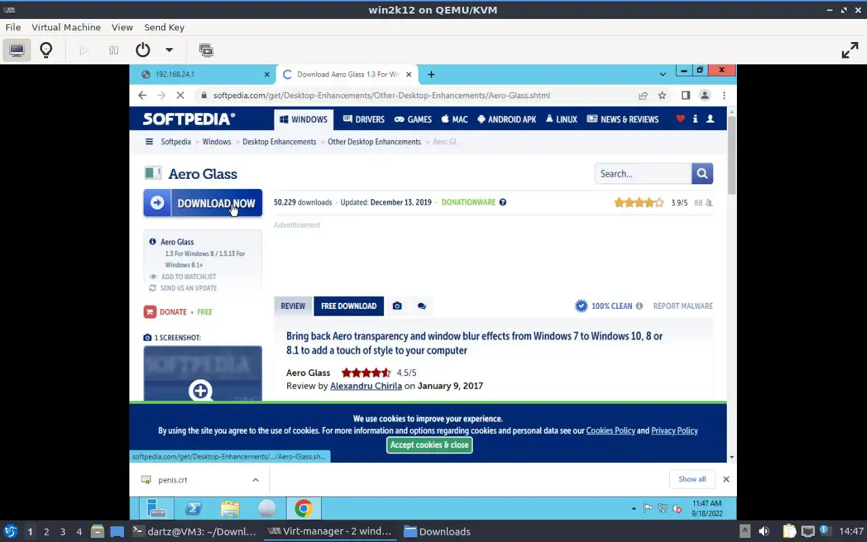The image size is (867, 542).
Task: Open the screenshots camera tab
Action: coord(397,306)
